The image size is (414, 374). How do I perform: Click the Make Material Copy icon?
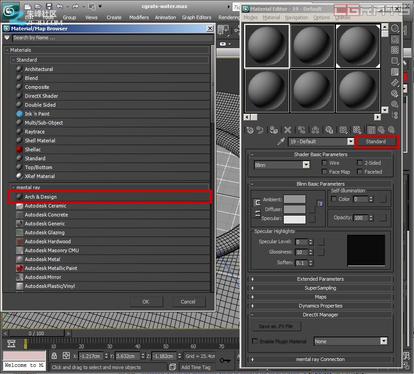click(x=302, y=130)
